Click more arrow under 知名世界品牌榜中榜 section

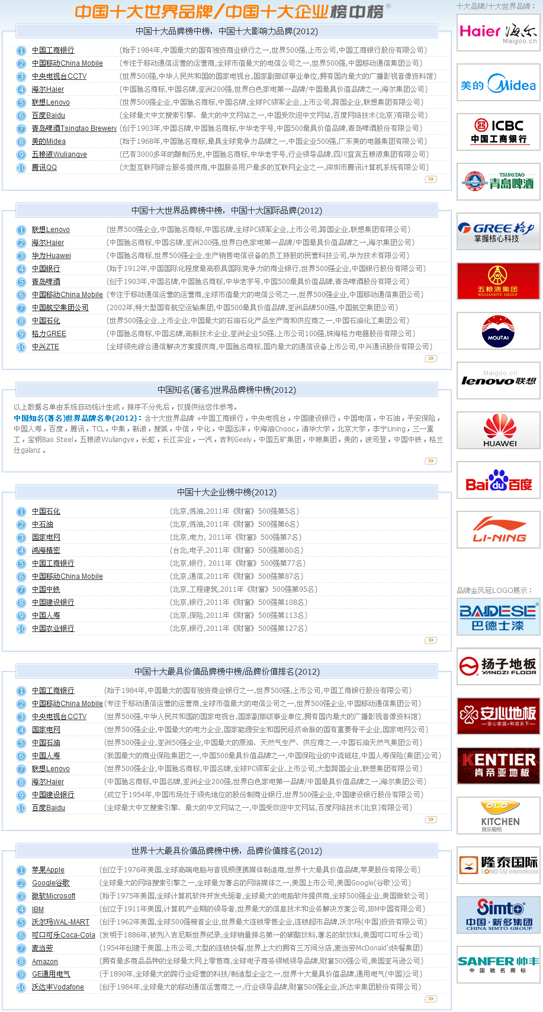(x=431, y=460)
